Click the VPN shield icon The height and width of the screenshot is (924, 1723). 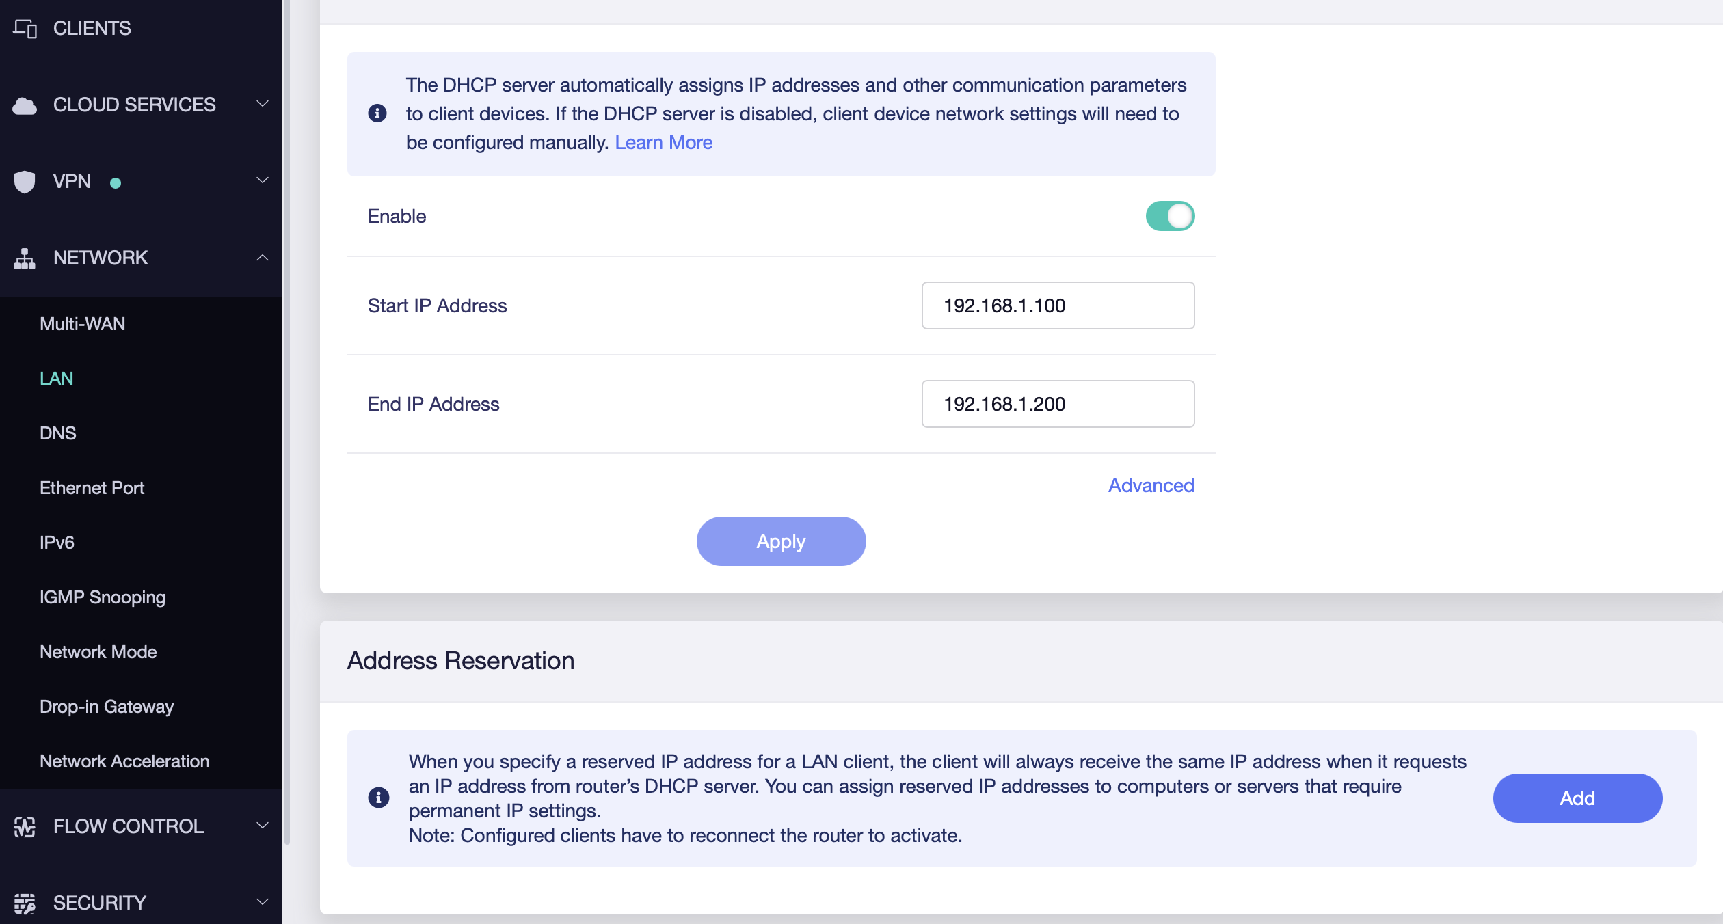point(25,182)
